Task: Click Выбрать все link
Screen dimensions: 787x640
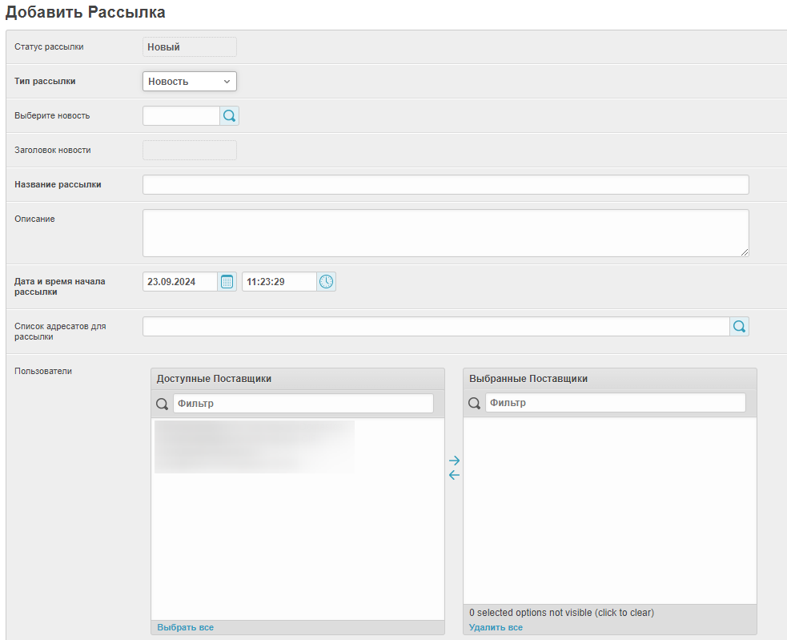Action: tap(185, 627)
